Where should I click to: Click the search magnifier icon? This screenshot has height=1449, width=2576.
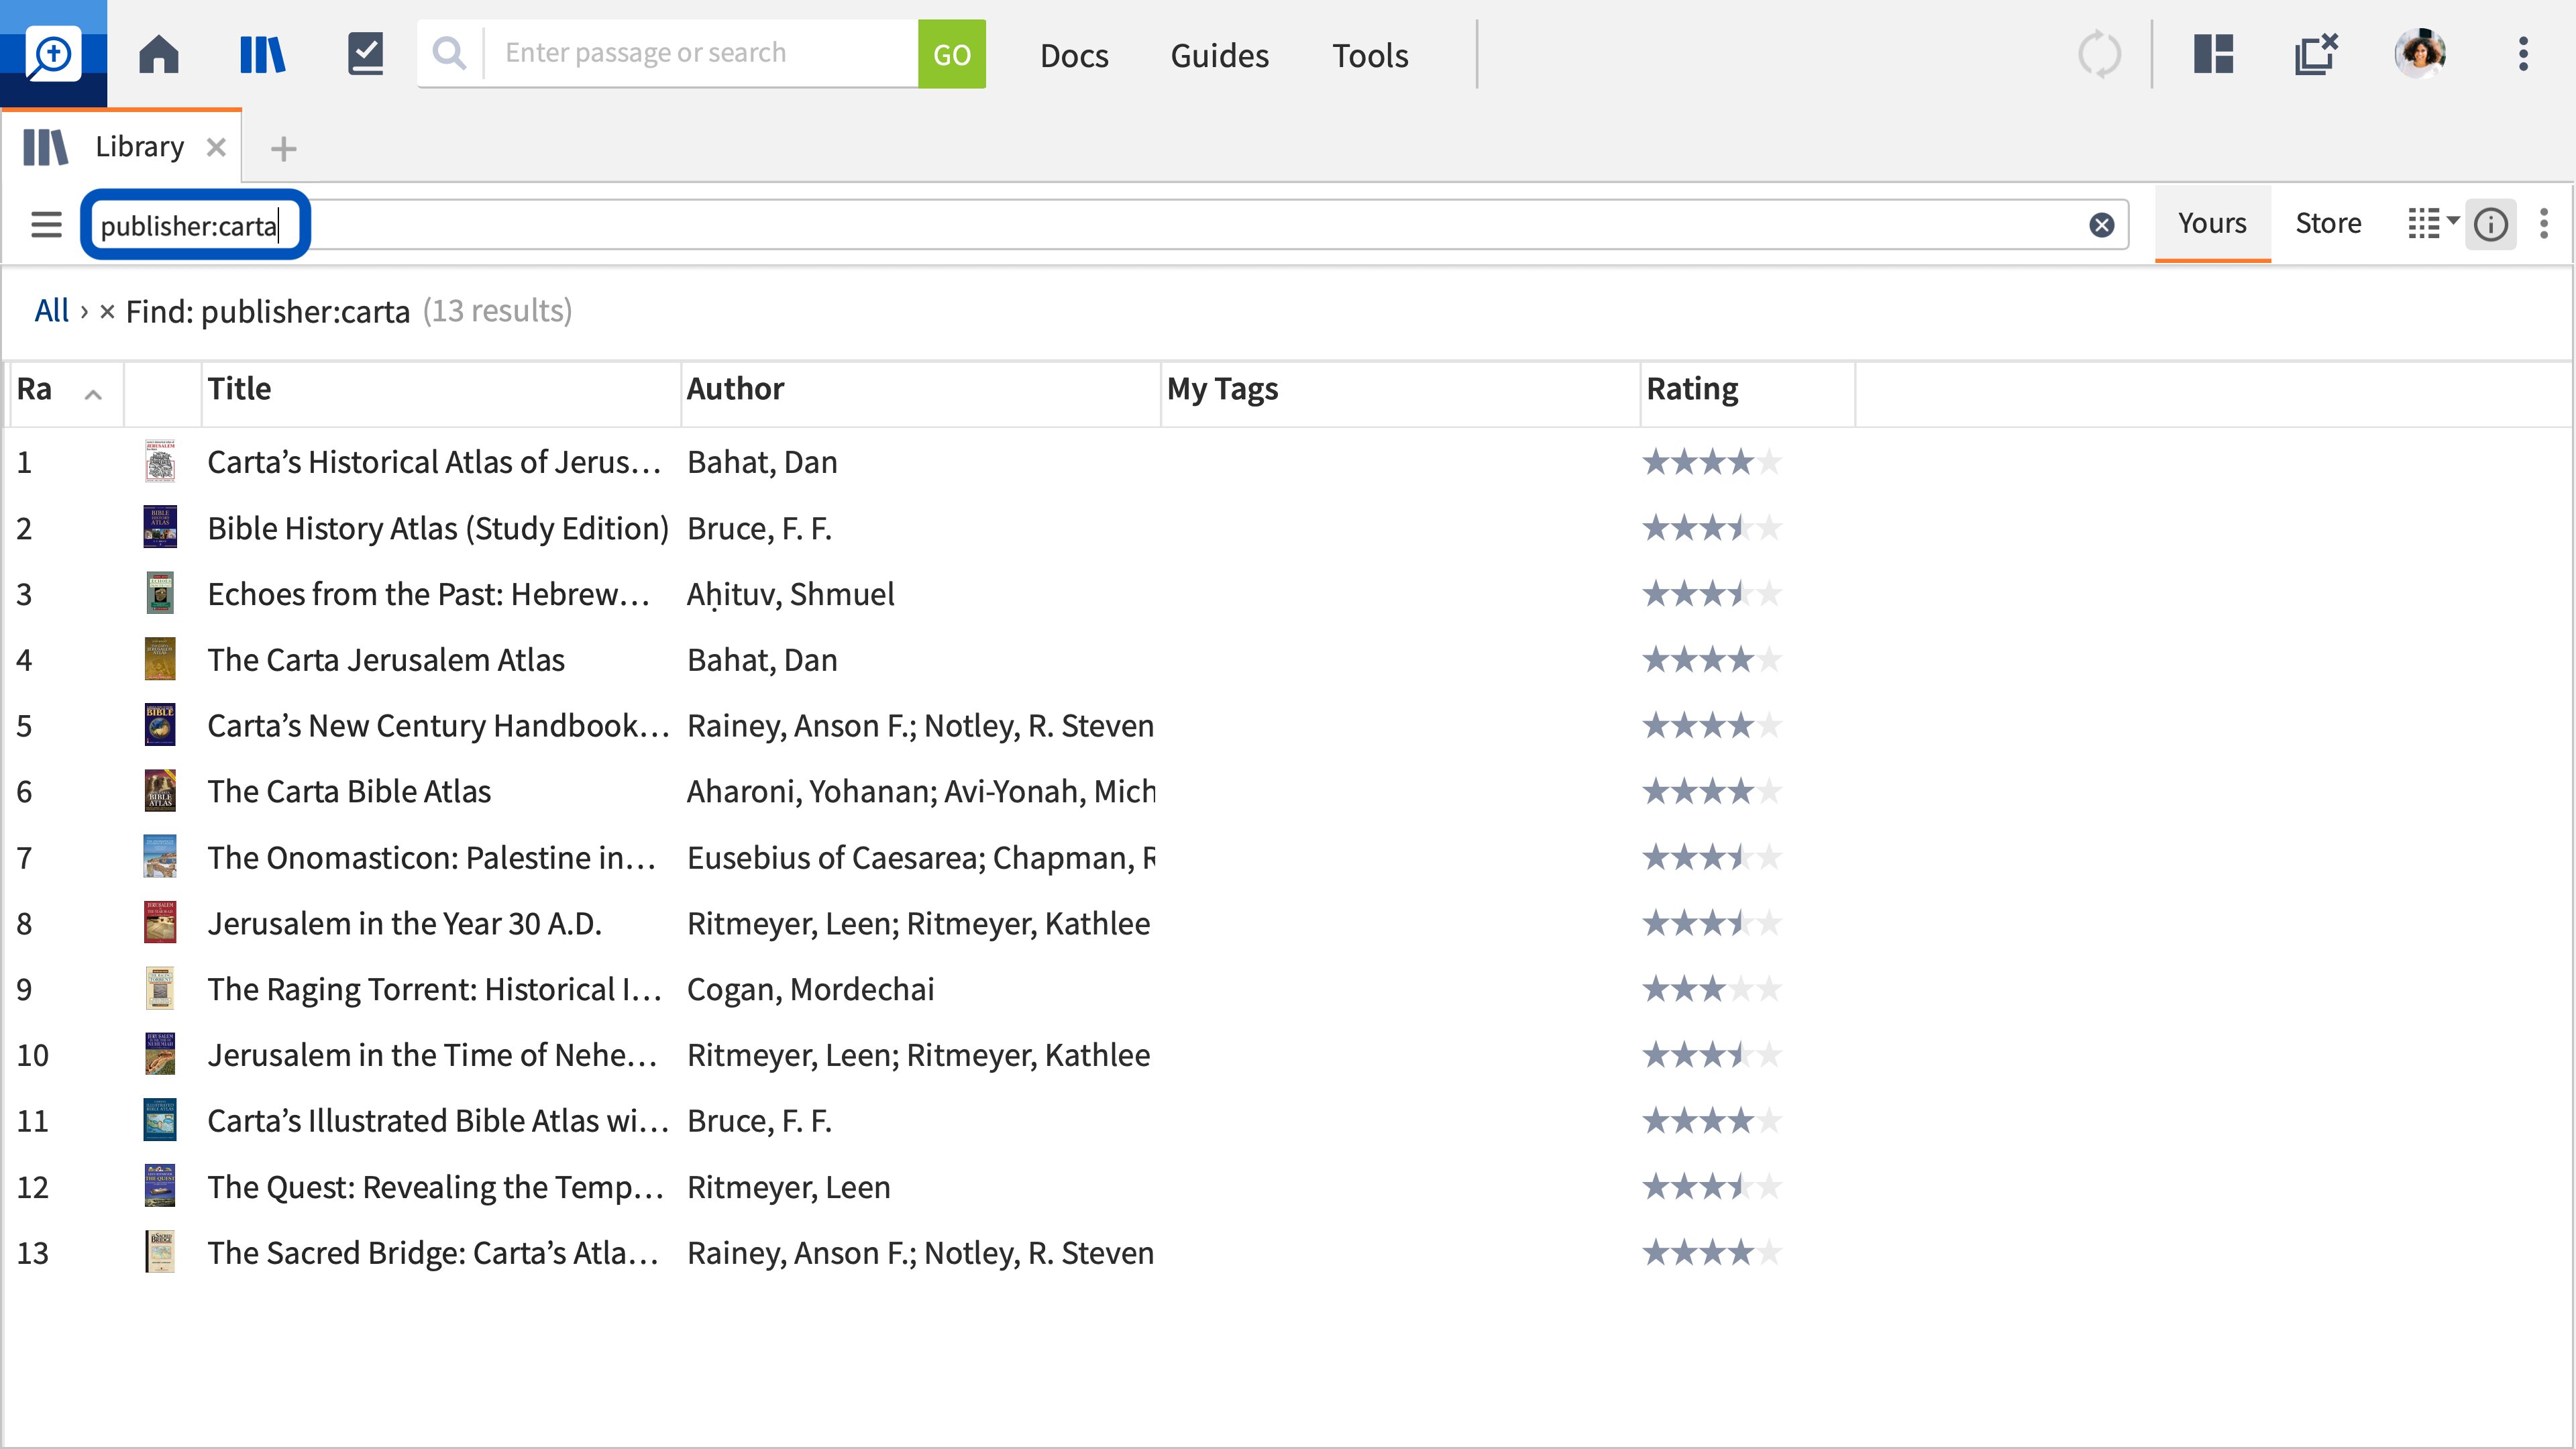pyautogui.click(x=450, y=53)
